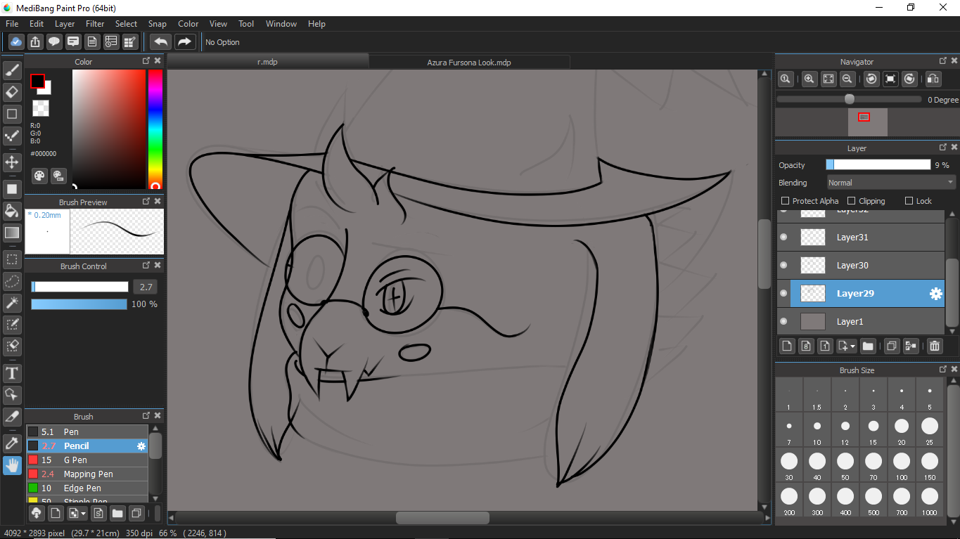Viewport: 960px width, 539px height.
Task: Delete layer with the trash icon
Action: (934, 346)
